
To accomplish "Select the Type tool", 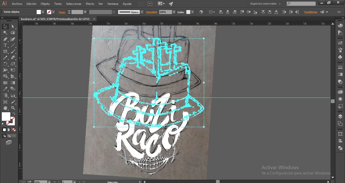I will 5,45.
